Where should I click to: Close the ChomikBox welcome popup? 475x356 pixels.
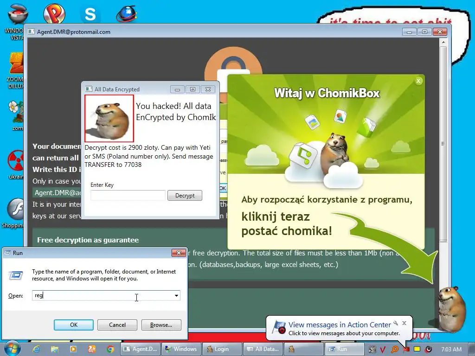click(x=418, y=81)
